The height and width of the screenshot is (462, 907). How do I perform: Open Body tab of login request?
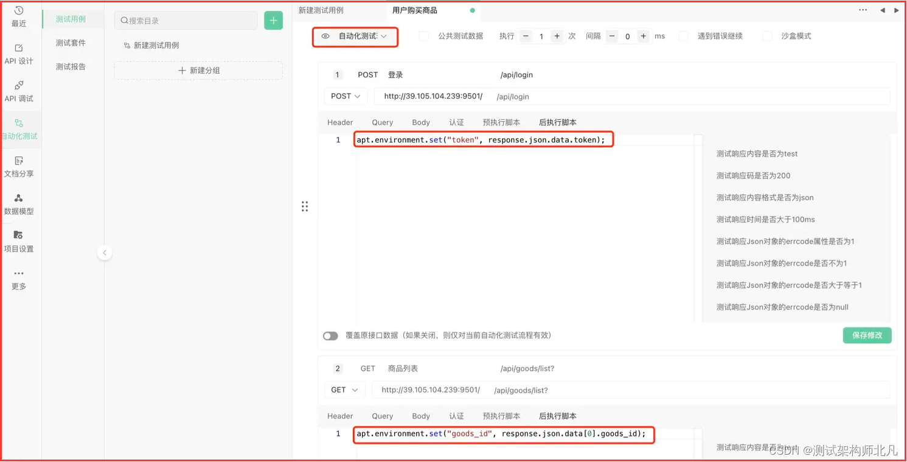click(x=421, y=122)
